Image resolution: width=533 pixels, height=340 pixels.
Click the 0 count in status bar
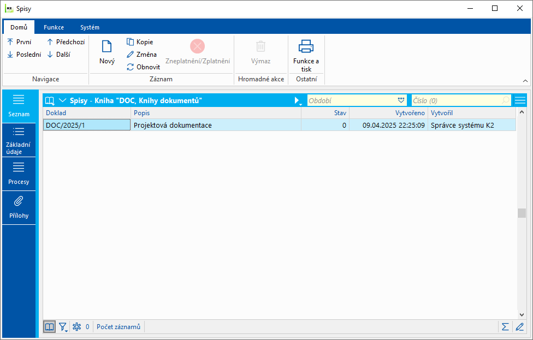[87, 327]
